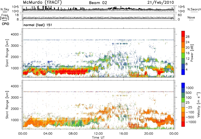Select the Power [dB] colorbar title
Screen dimensions: 201x139
point(192,53)
